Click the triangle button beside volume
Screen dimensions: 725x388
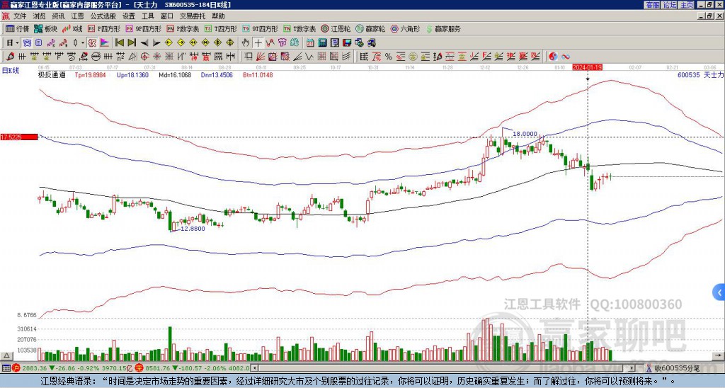click(6, 355)
